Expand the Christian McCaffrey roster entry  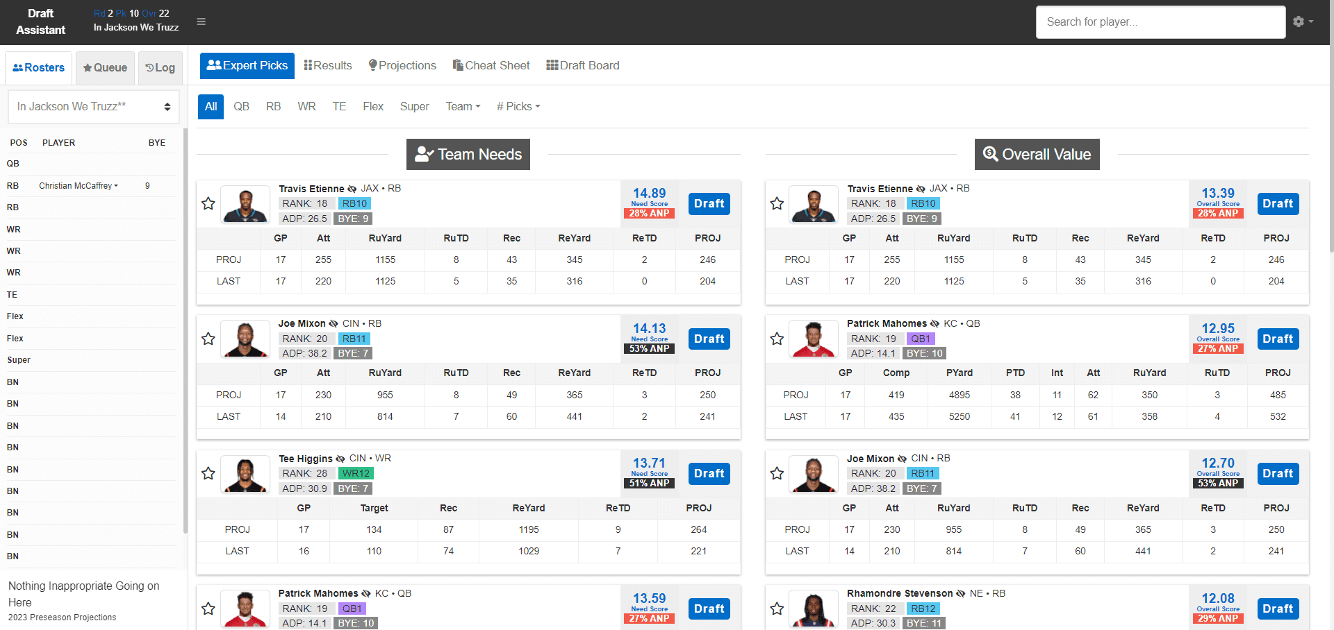coord(116,185)
